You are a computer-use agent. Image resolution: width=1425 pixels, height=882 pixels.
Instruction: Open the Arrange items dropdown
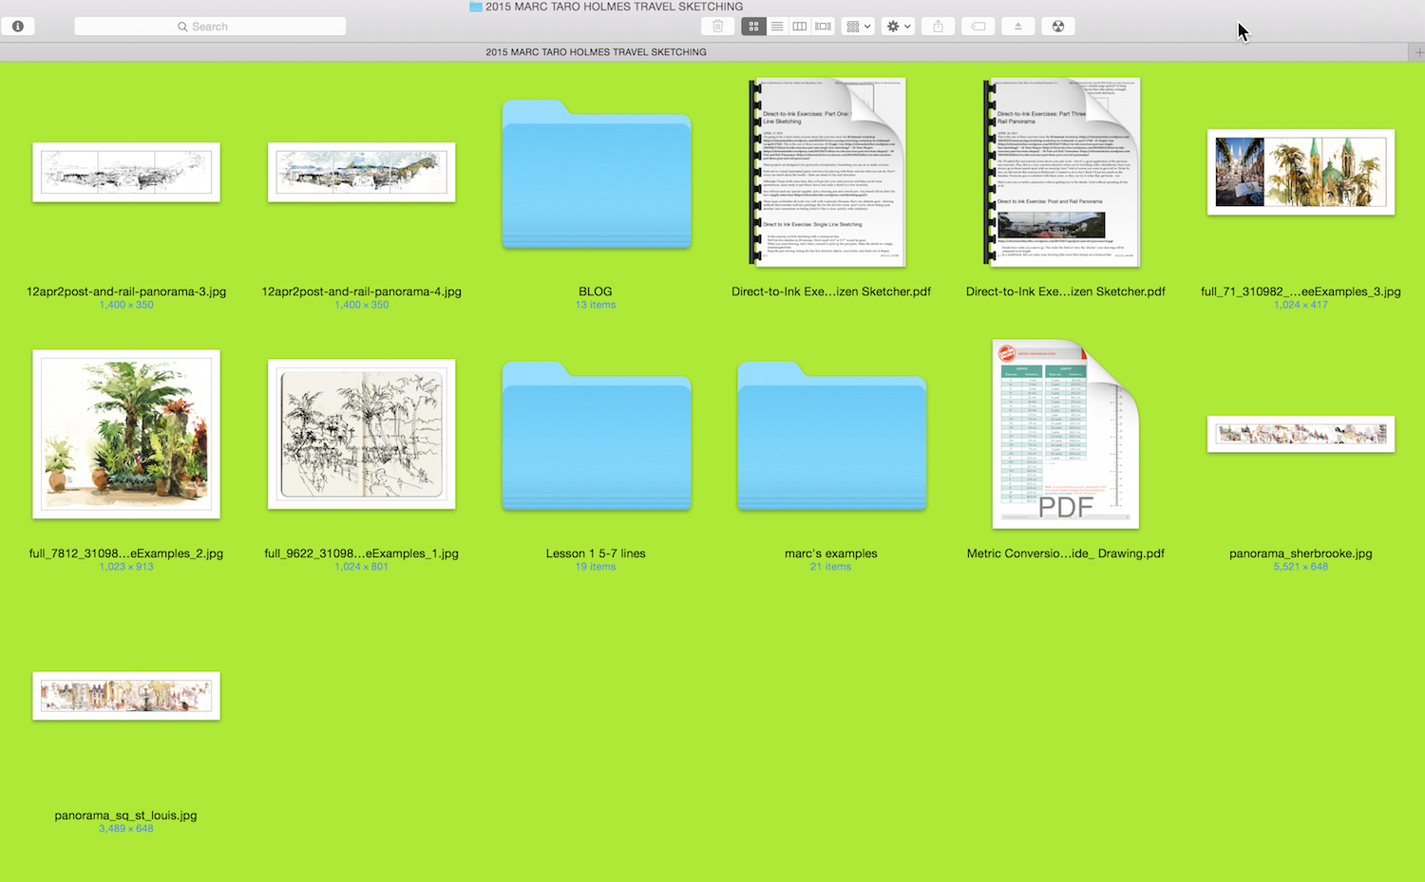click(x=858, y=27)
